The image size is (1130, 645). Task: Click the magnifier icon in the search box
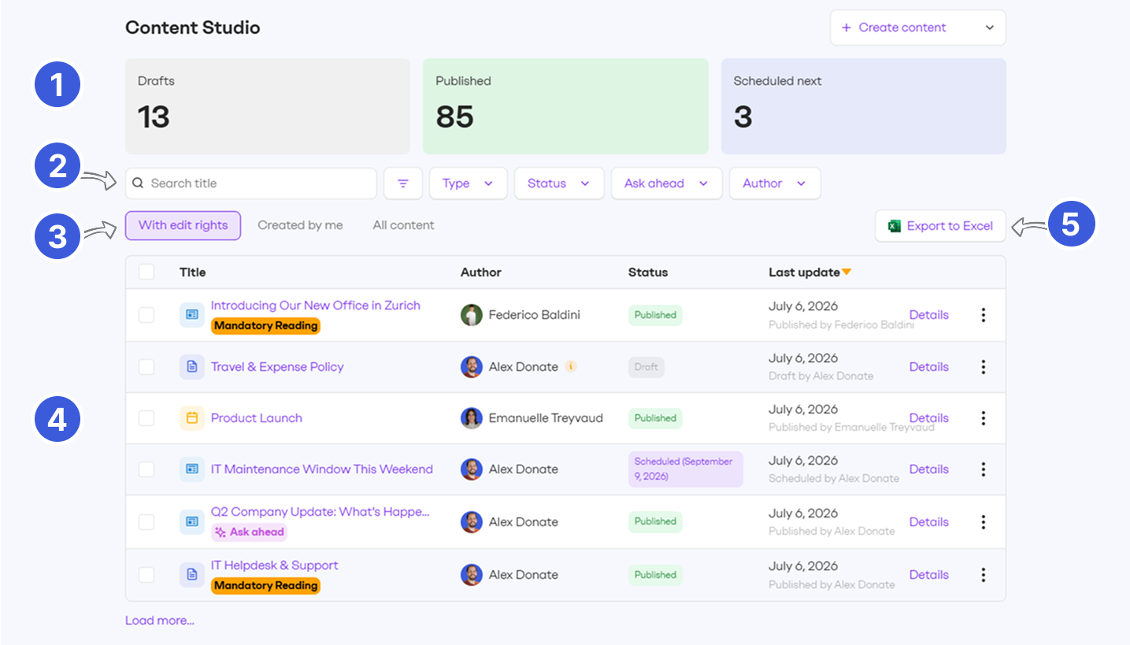pyautogui.click(x=138, y=183)
